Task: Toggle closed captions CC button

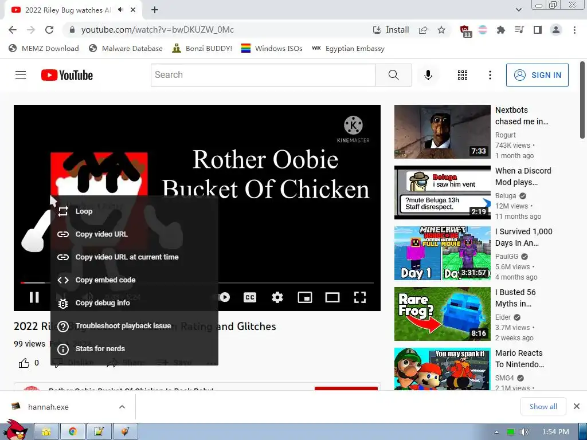Action: coord(250,297)
